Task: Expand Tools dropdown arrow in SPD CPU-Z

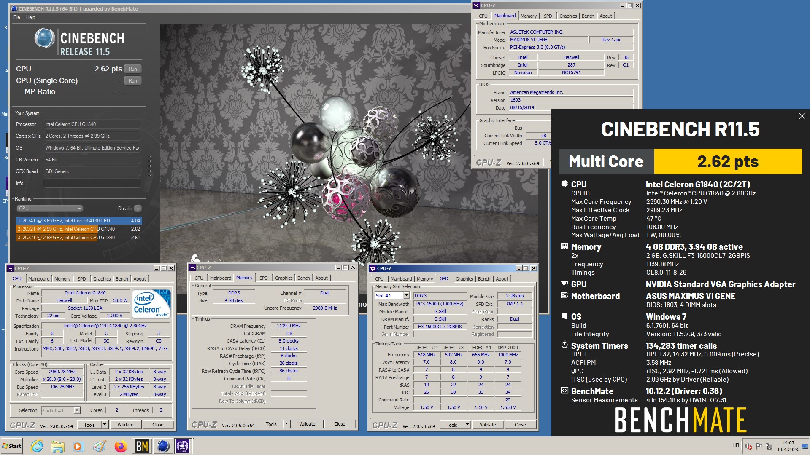Action: (467, 425)
